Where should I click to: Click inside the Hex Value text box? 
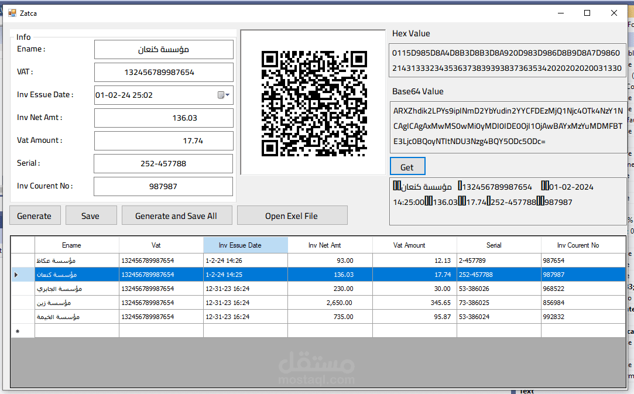pos(507,60)
